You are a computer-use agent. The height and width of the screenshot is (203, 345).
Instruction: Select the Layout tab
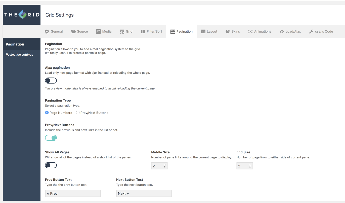click(x=209, y=32)
